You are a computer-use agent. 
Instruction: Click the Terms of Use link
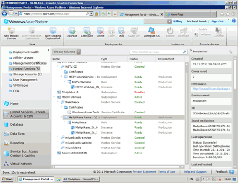(166, 172)
